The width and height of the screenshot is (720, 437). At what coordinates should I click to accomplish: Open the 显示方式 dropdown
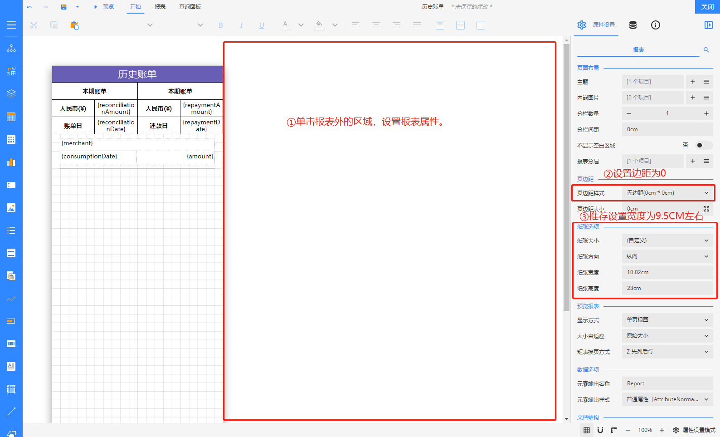pyautogui.click(x=667, y=320)
